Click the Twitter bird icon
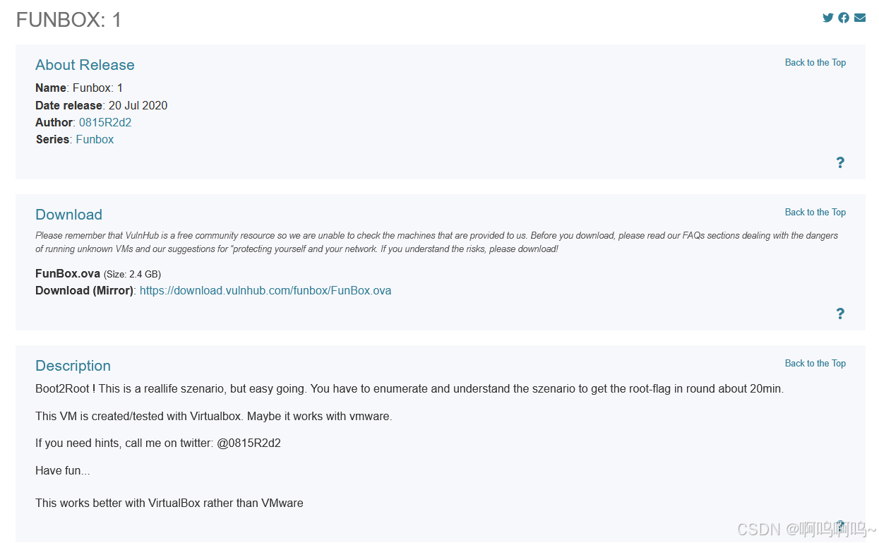Viewport: 879px width, 543px height. point(827,17)
